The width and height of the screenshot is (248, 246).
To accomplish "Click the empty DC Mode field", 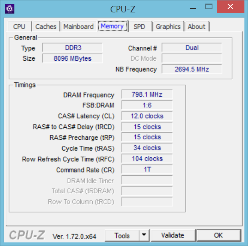I will tap(192, 58).
